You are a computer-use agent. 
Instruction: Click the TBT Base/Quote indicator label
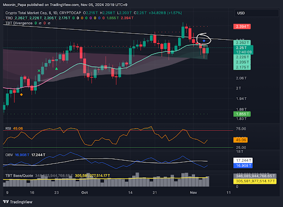tap(19, 176)
